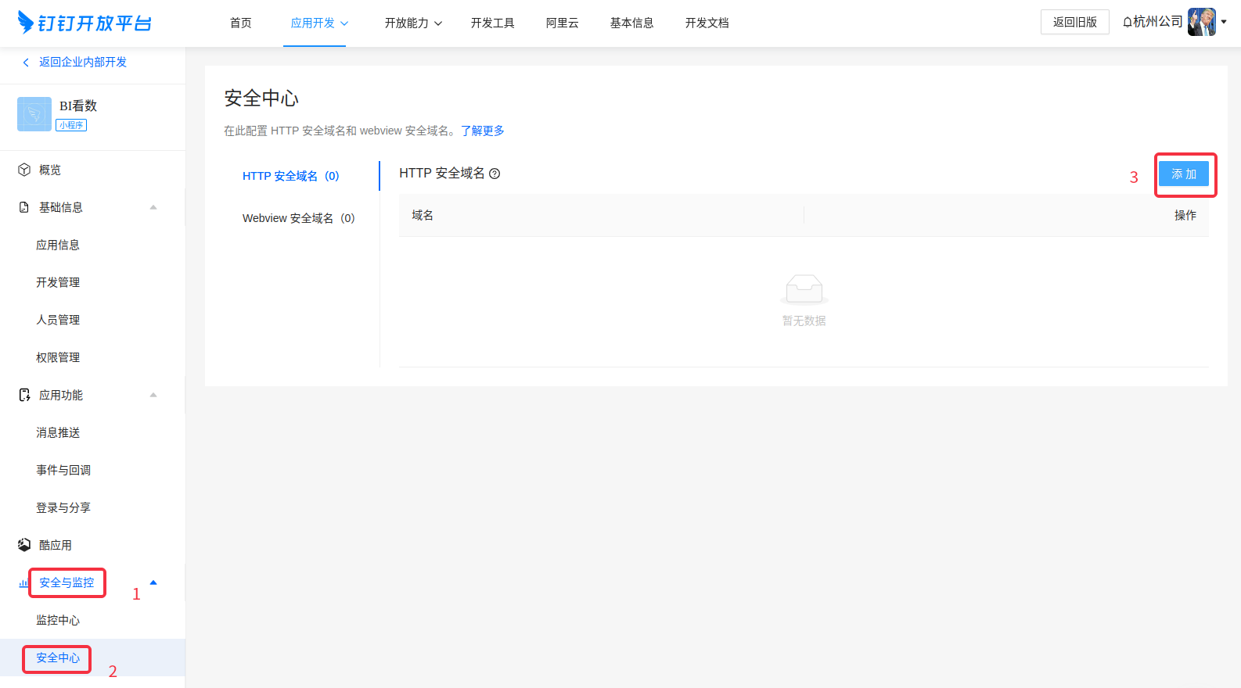Click the 基础信息 document icon
Image resolution: width=1241 pixels, height=688 pixels.
coord(24,207)
